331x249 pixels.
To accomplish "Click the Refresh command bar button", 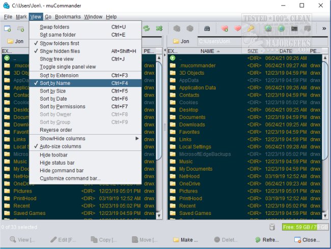I will click(x=266, y=240).
